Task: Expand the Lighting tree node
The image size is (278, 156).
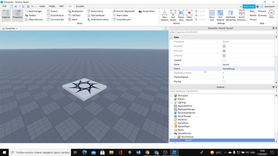Action: point(172,103)
